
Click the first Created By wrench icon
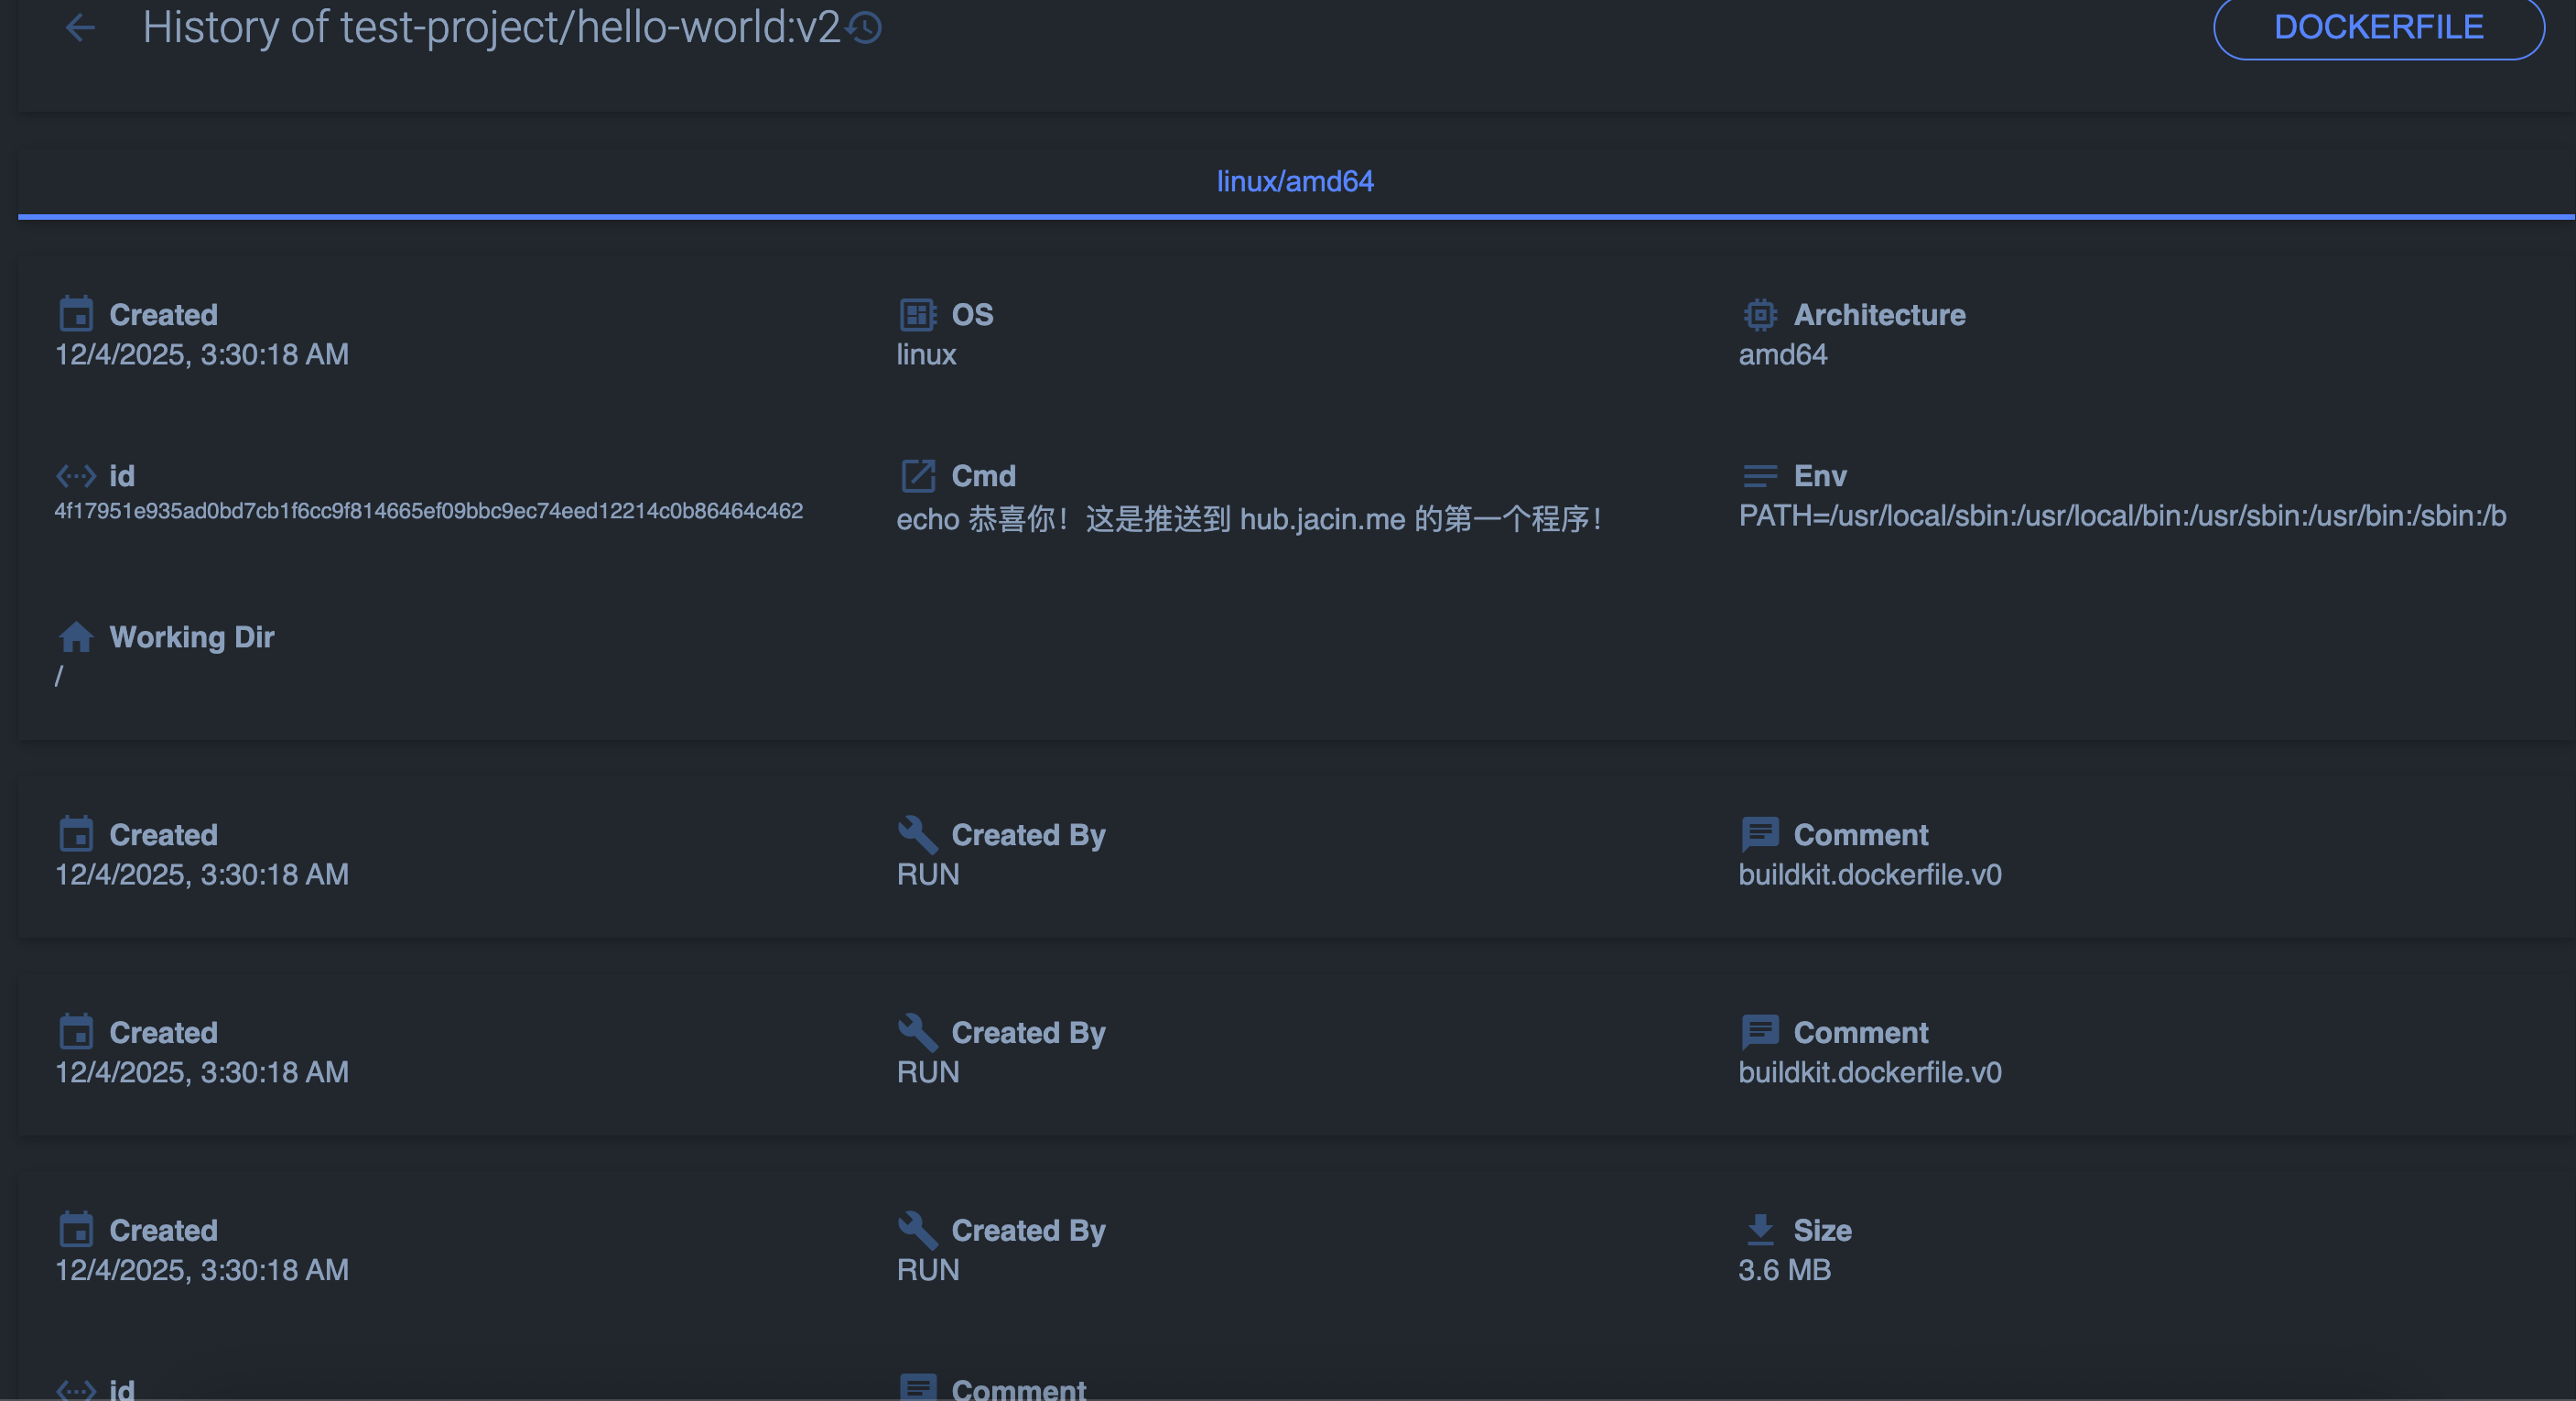(917, 834)
